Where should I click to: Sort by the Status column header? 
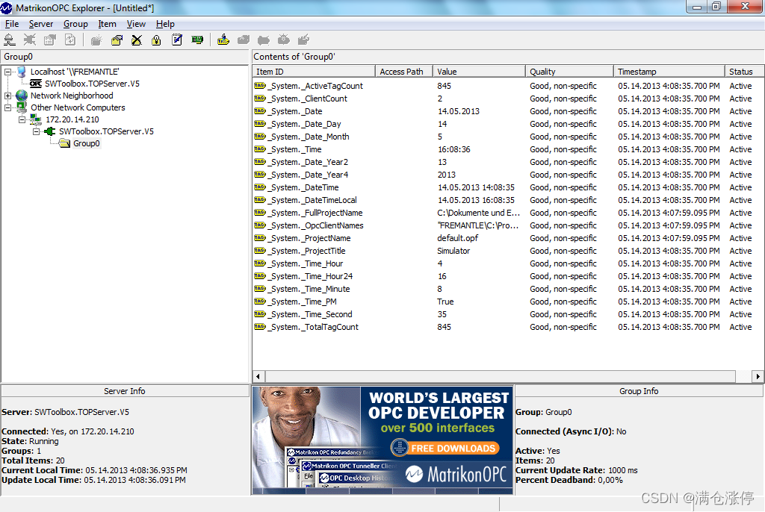(x=743, y=72)
